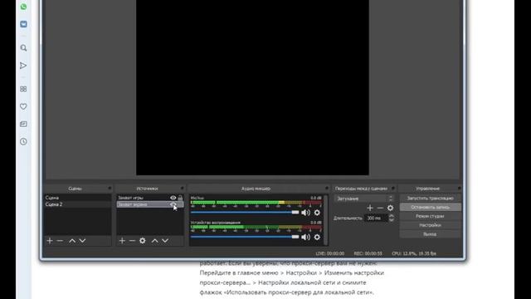This screenshot has width=531, height=299.
Task: Click the 300 ms duration field
Action: click(x=376, y=218)
